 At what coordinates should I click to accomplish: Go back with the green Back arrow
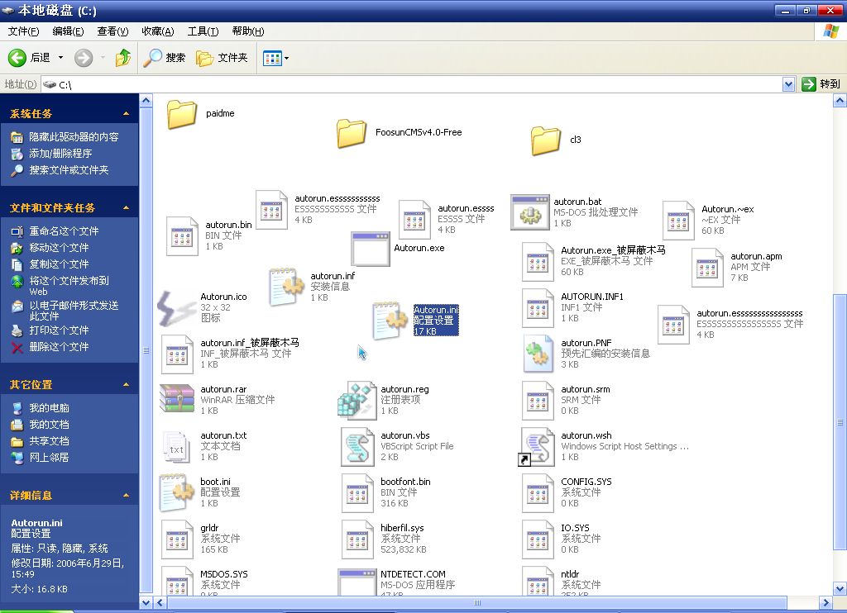(x=17, y=57)
